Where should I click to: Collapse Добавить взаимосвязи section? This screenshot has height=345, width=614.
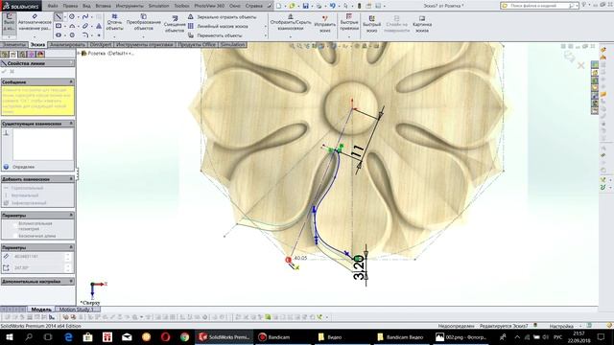click(71, 179)
